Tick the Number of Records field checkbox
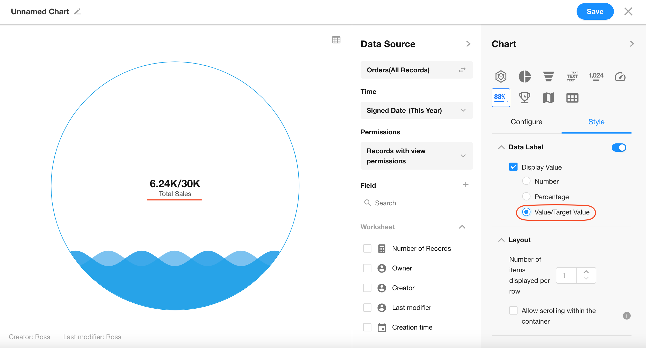Screen dimensions: 646x348 click(x=367, y=248)
